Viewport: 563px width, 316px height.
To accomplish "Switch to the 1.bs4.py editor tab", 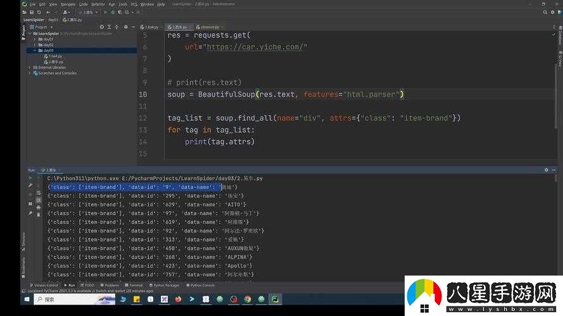I will tap(151, 27).
